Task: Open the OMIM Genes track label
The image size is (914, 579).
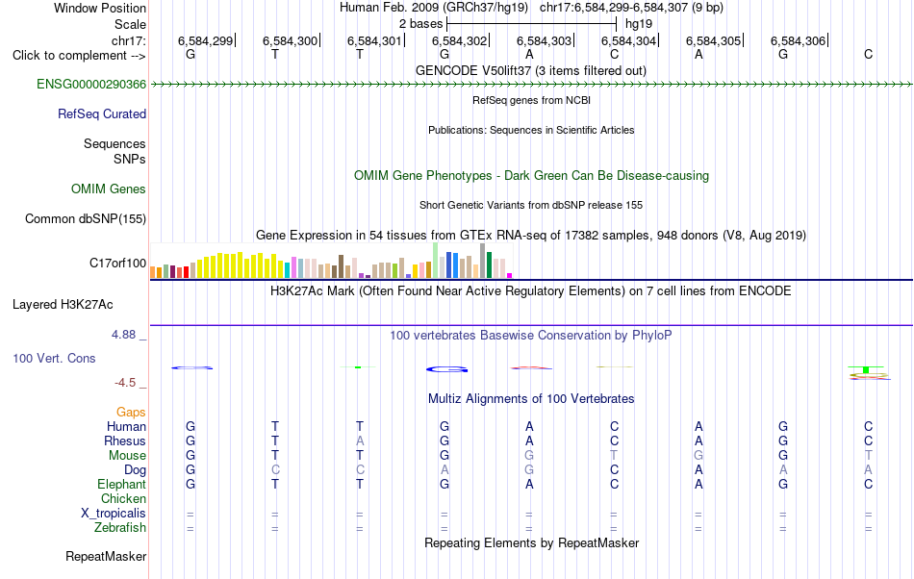Action: pos(109,189)
